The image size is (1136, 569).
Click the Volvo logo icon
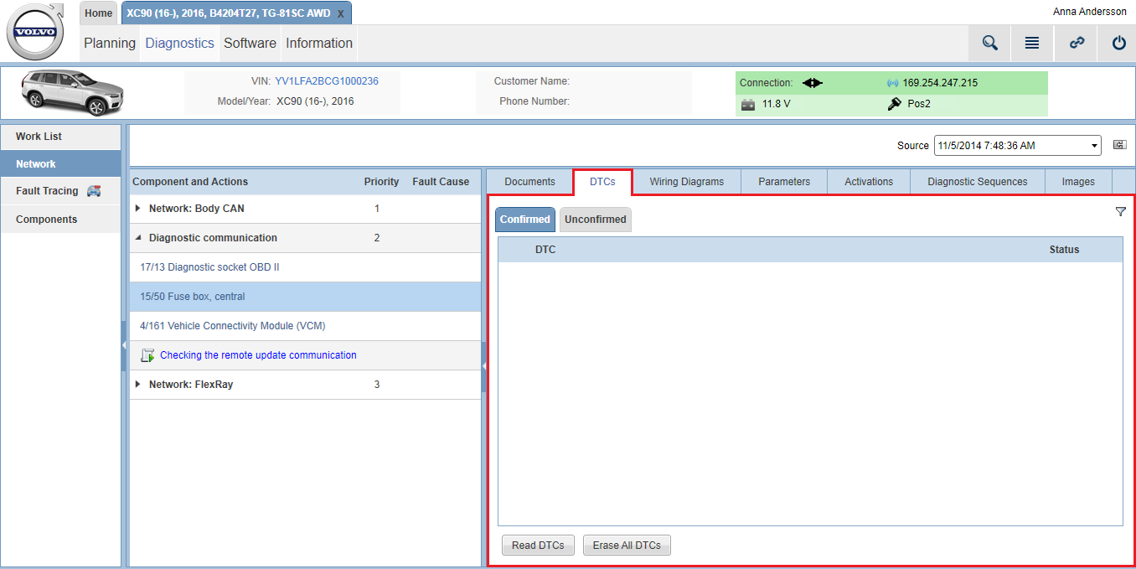pyautogui.click(x=36, y=31)
